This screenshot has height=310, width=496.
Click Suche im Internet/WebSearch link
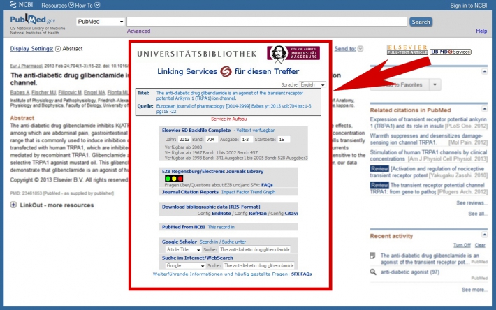click(198, 258)
